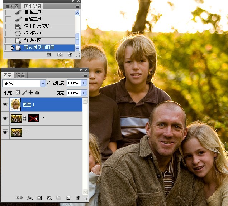Image resolution: width=228 pixels, height=206 pixels.
Task: Select the 图层 1 thumbnail
Action: click(x=15, y=104)
